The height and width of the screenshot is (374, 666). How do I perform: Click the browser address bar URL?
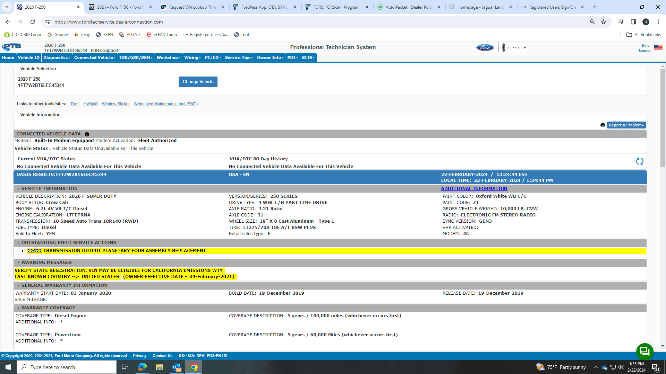(x=109, y=22)
